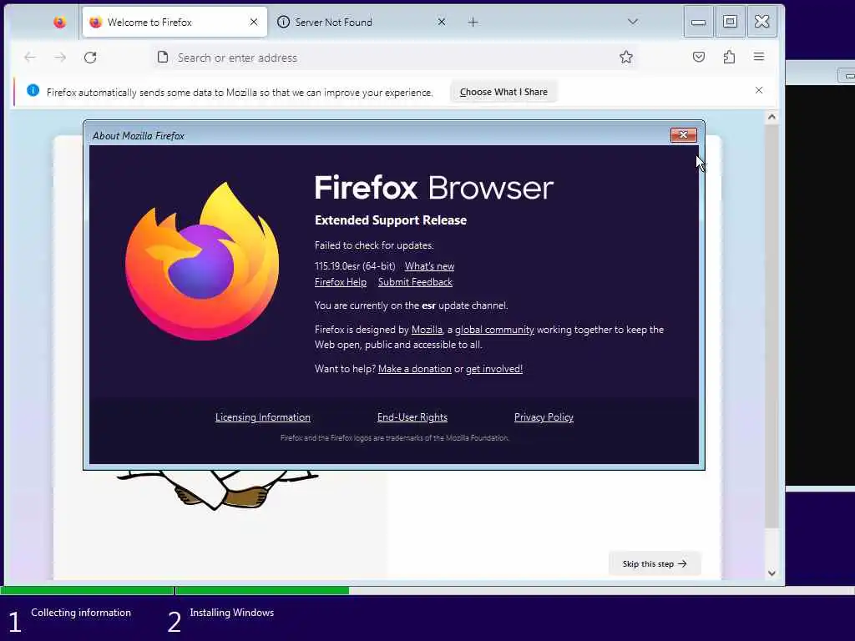Click the page scrollbar up arrow
855x641 pixels.
tap(772, 117)
